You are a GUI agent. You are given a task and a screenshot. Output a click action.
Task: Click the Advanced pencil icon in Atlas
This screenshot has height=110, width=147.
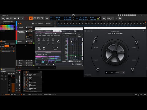[58, 41]
